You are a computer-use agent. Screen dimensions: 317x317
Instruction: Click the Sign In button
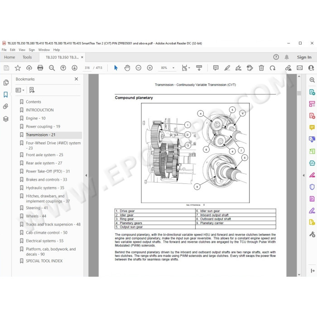(304, 57)
